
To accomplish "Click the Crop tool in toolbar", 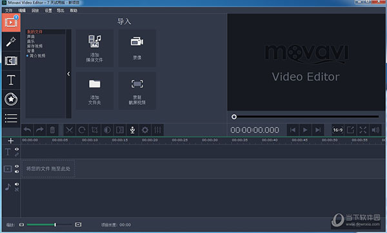I will (x=95, y=130).
